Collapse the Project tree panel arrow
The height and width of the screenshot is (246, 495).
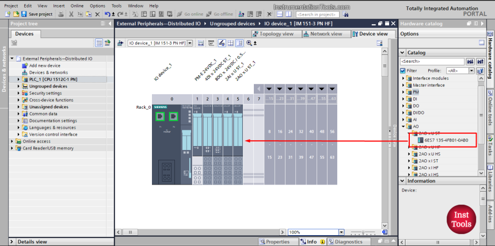point(110,24)
